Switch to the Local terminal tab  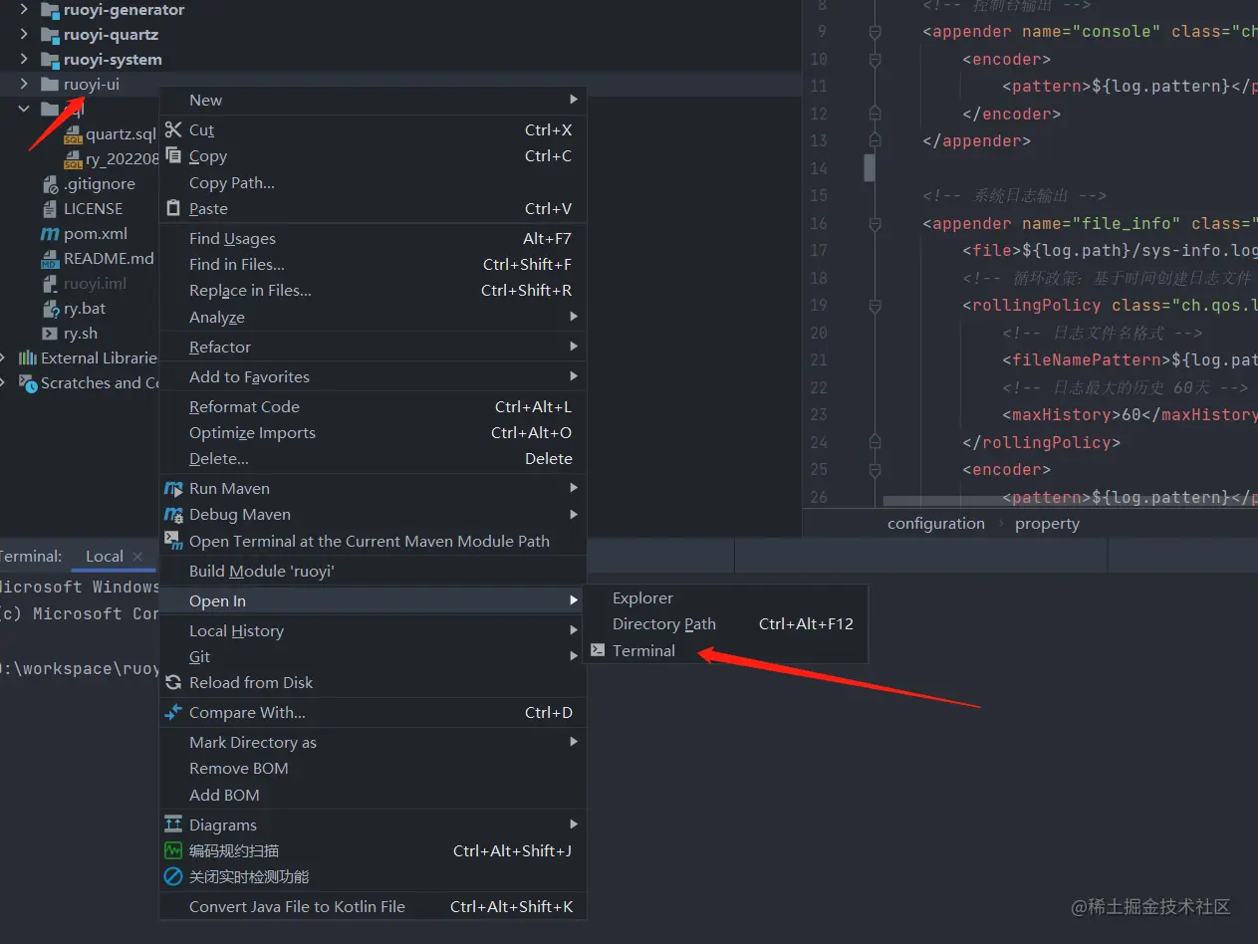104,557
